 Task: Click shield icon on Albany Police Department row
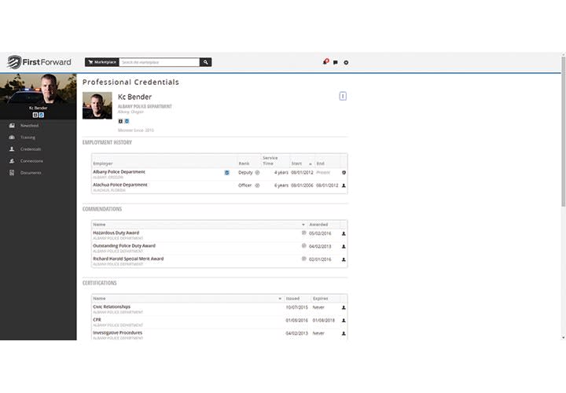point(344,172)
